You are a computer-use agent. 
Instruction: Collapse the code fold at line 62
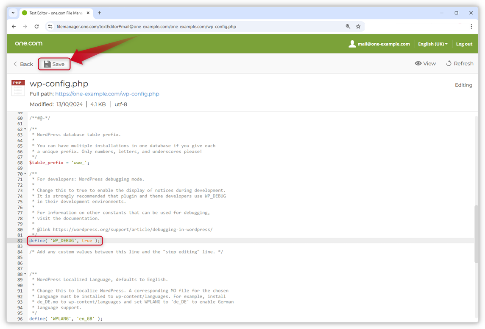[x=25, y=129]
